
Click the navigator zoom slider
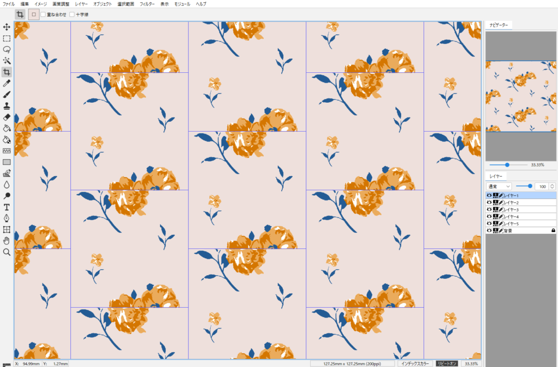[x=508, y=165]
